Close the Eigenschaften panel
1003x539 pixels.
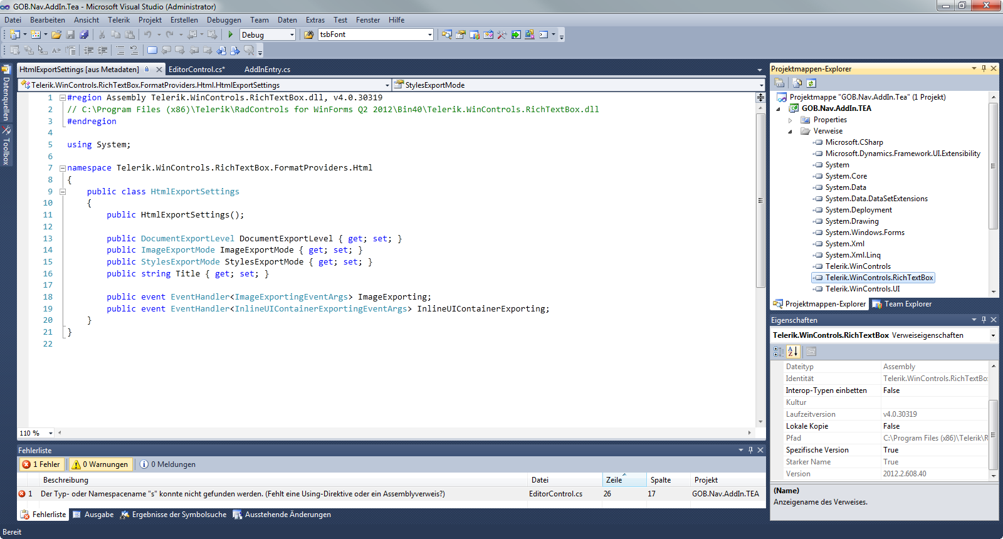point(994,320)
